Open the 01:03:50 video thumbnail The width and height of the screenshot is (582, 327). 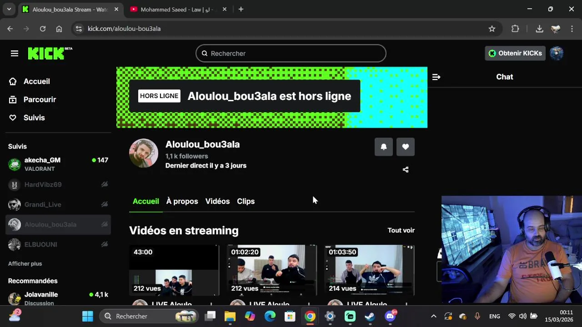click(370, 270)
